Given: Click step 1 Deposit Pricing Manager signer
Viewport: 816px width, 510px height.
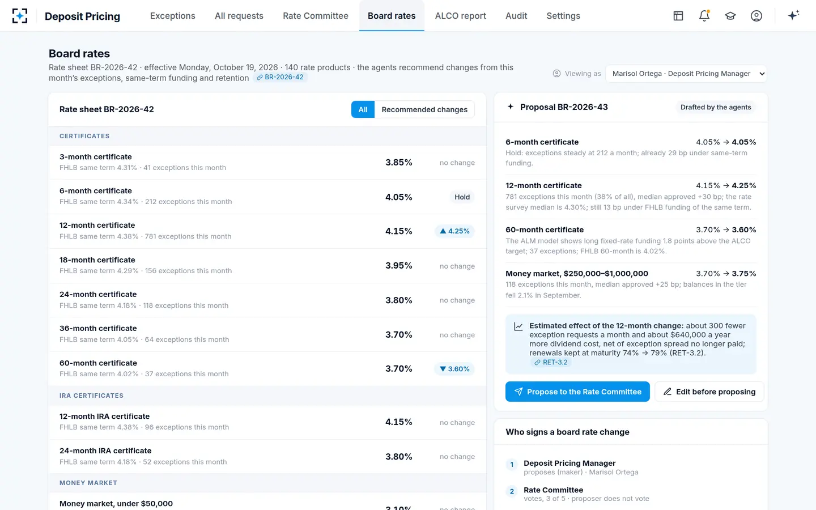Looking at the screenshot, I should 631,467.
